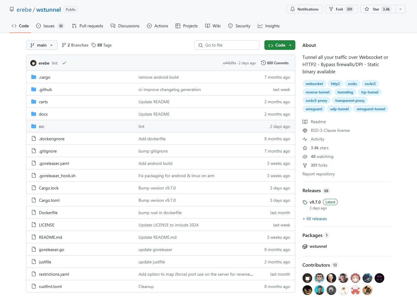417x297 pixels.
Task: Click the 600 Commits link
Action: (x=275, y=63)
